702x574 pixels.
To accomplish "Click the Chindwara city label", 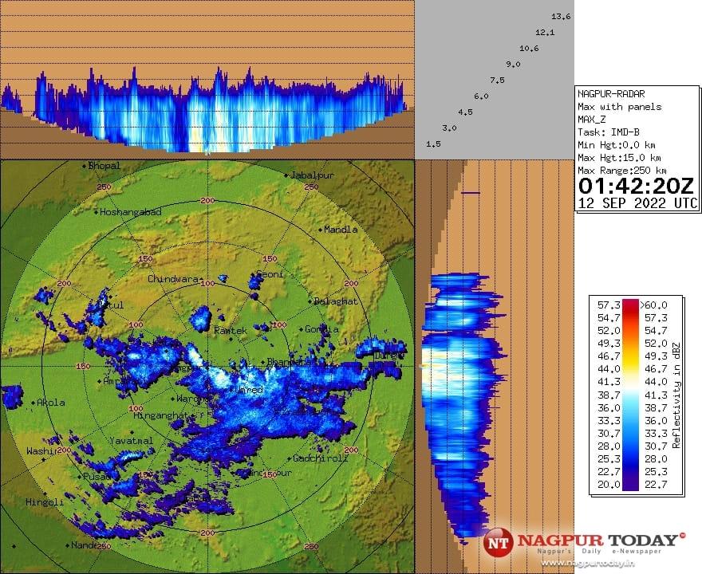I will click(173, 277).
